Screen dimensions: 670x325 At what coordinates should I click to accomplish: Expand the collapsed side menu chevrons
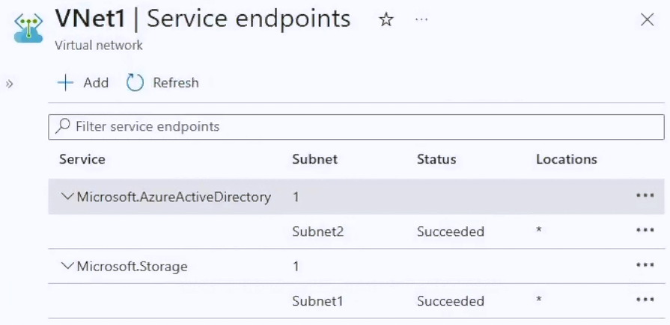click(x=10, y=84)
